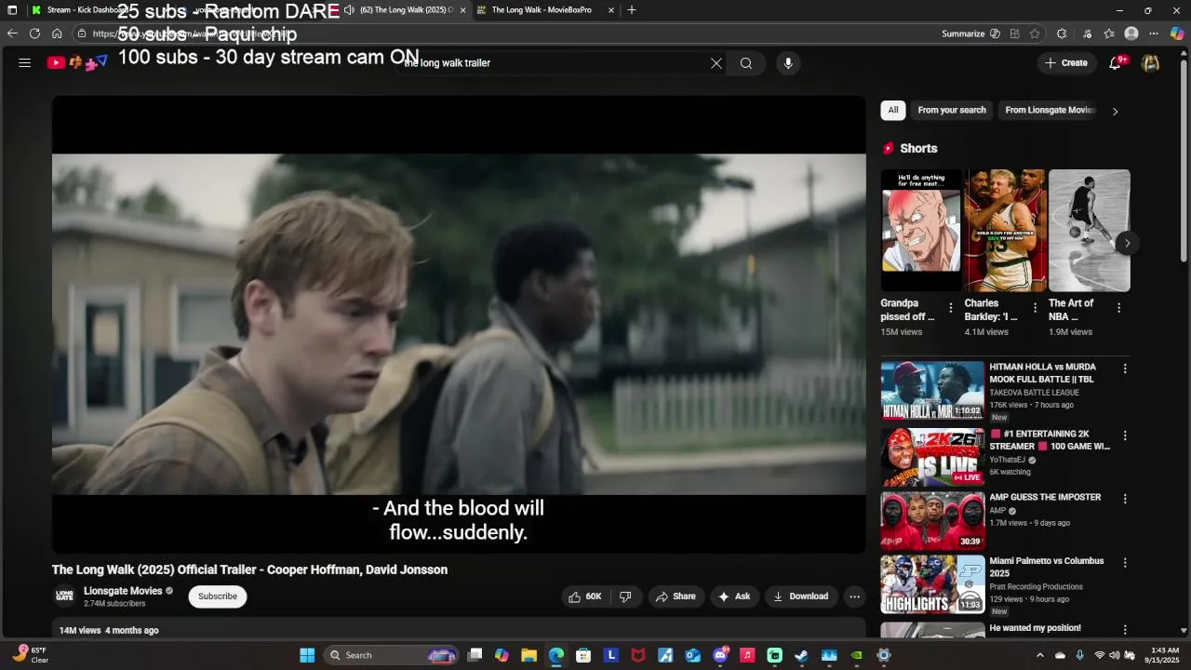The width and height of the screenshot is (1191, 670).
Task: Share the Long Walk trailer
Action: click(x=676, y=596)
